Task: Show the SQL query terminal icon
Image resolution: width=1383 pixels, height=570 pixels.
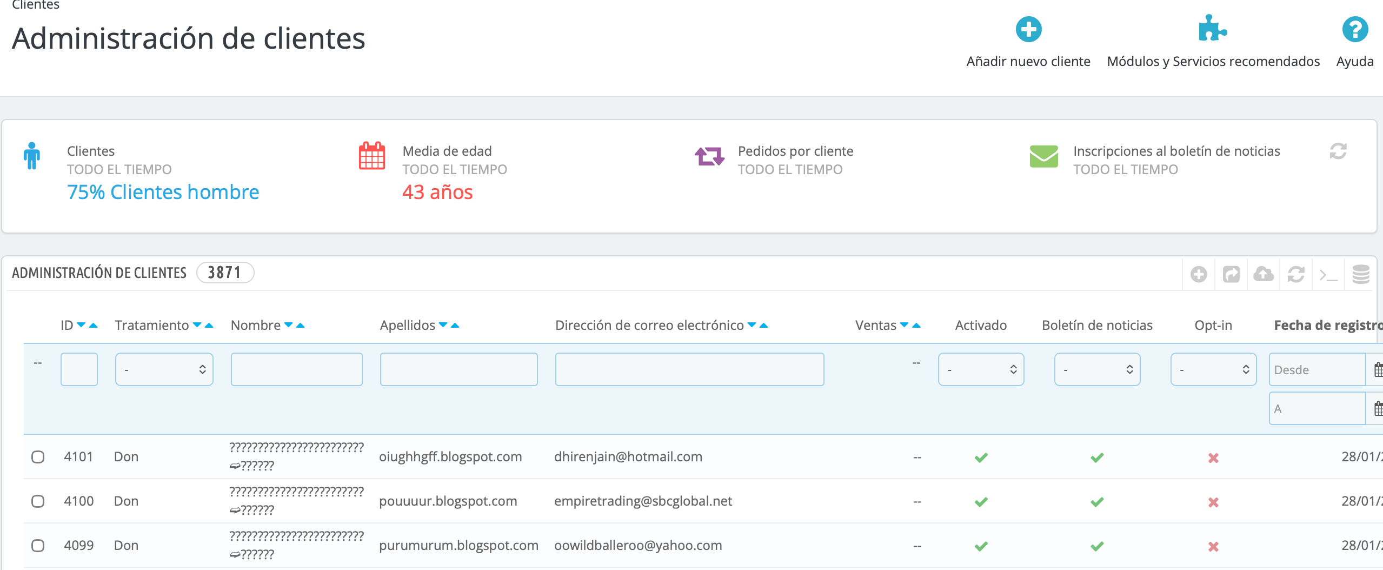Action: point(1328,275)
